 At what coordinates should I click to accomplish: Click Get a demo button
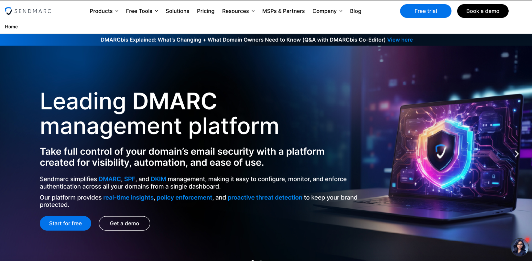[124, 223]
